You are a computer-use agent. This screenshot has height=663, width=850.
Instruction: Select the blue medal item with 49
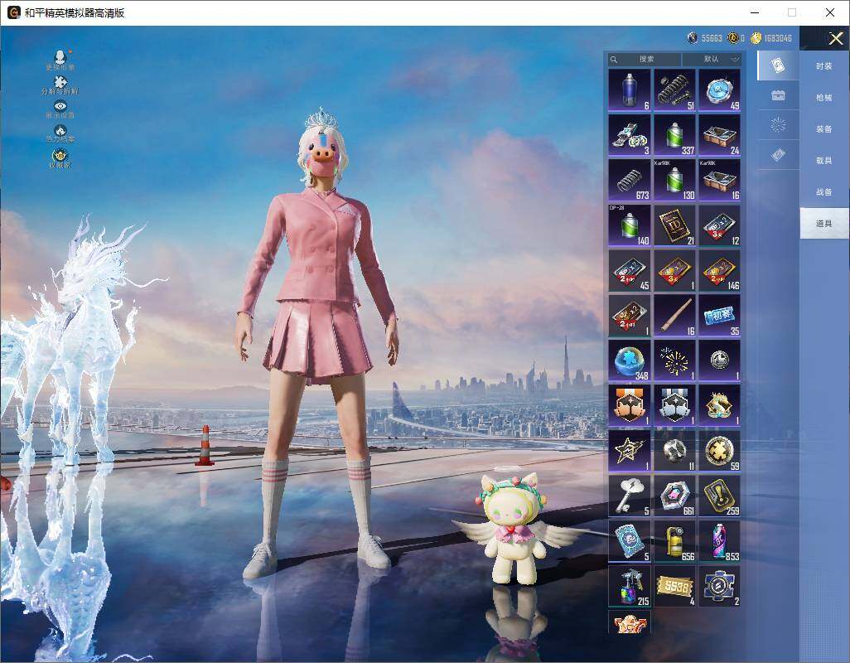[x=719, y=90]
